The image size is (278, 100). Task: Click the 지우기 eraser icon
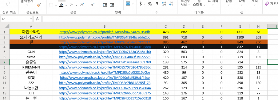click(267, 4)
